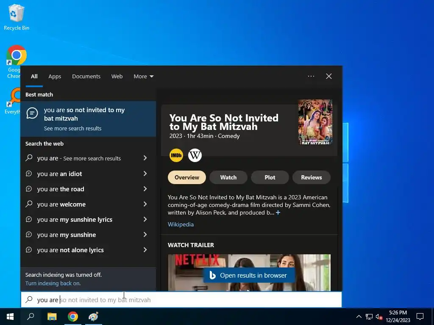Expand arrow for 'you are my sunshine lyrics'
The image size is (434, 325).
click(x=145, y=219)
